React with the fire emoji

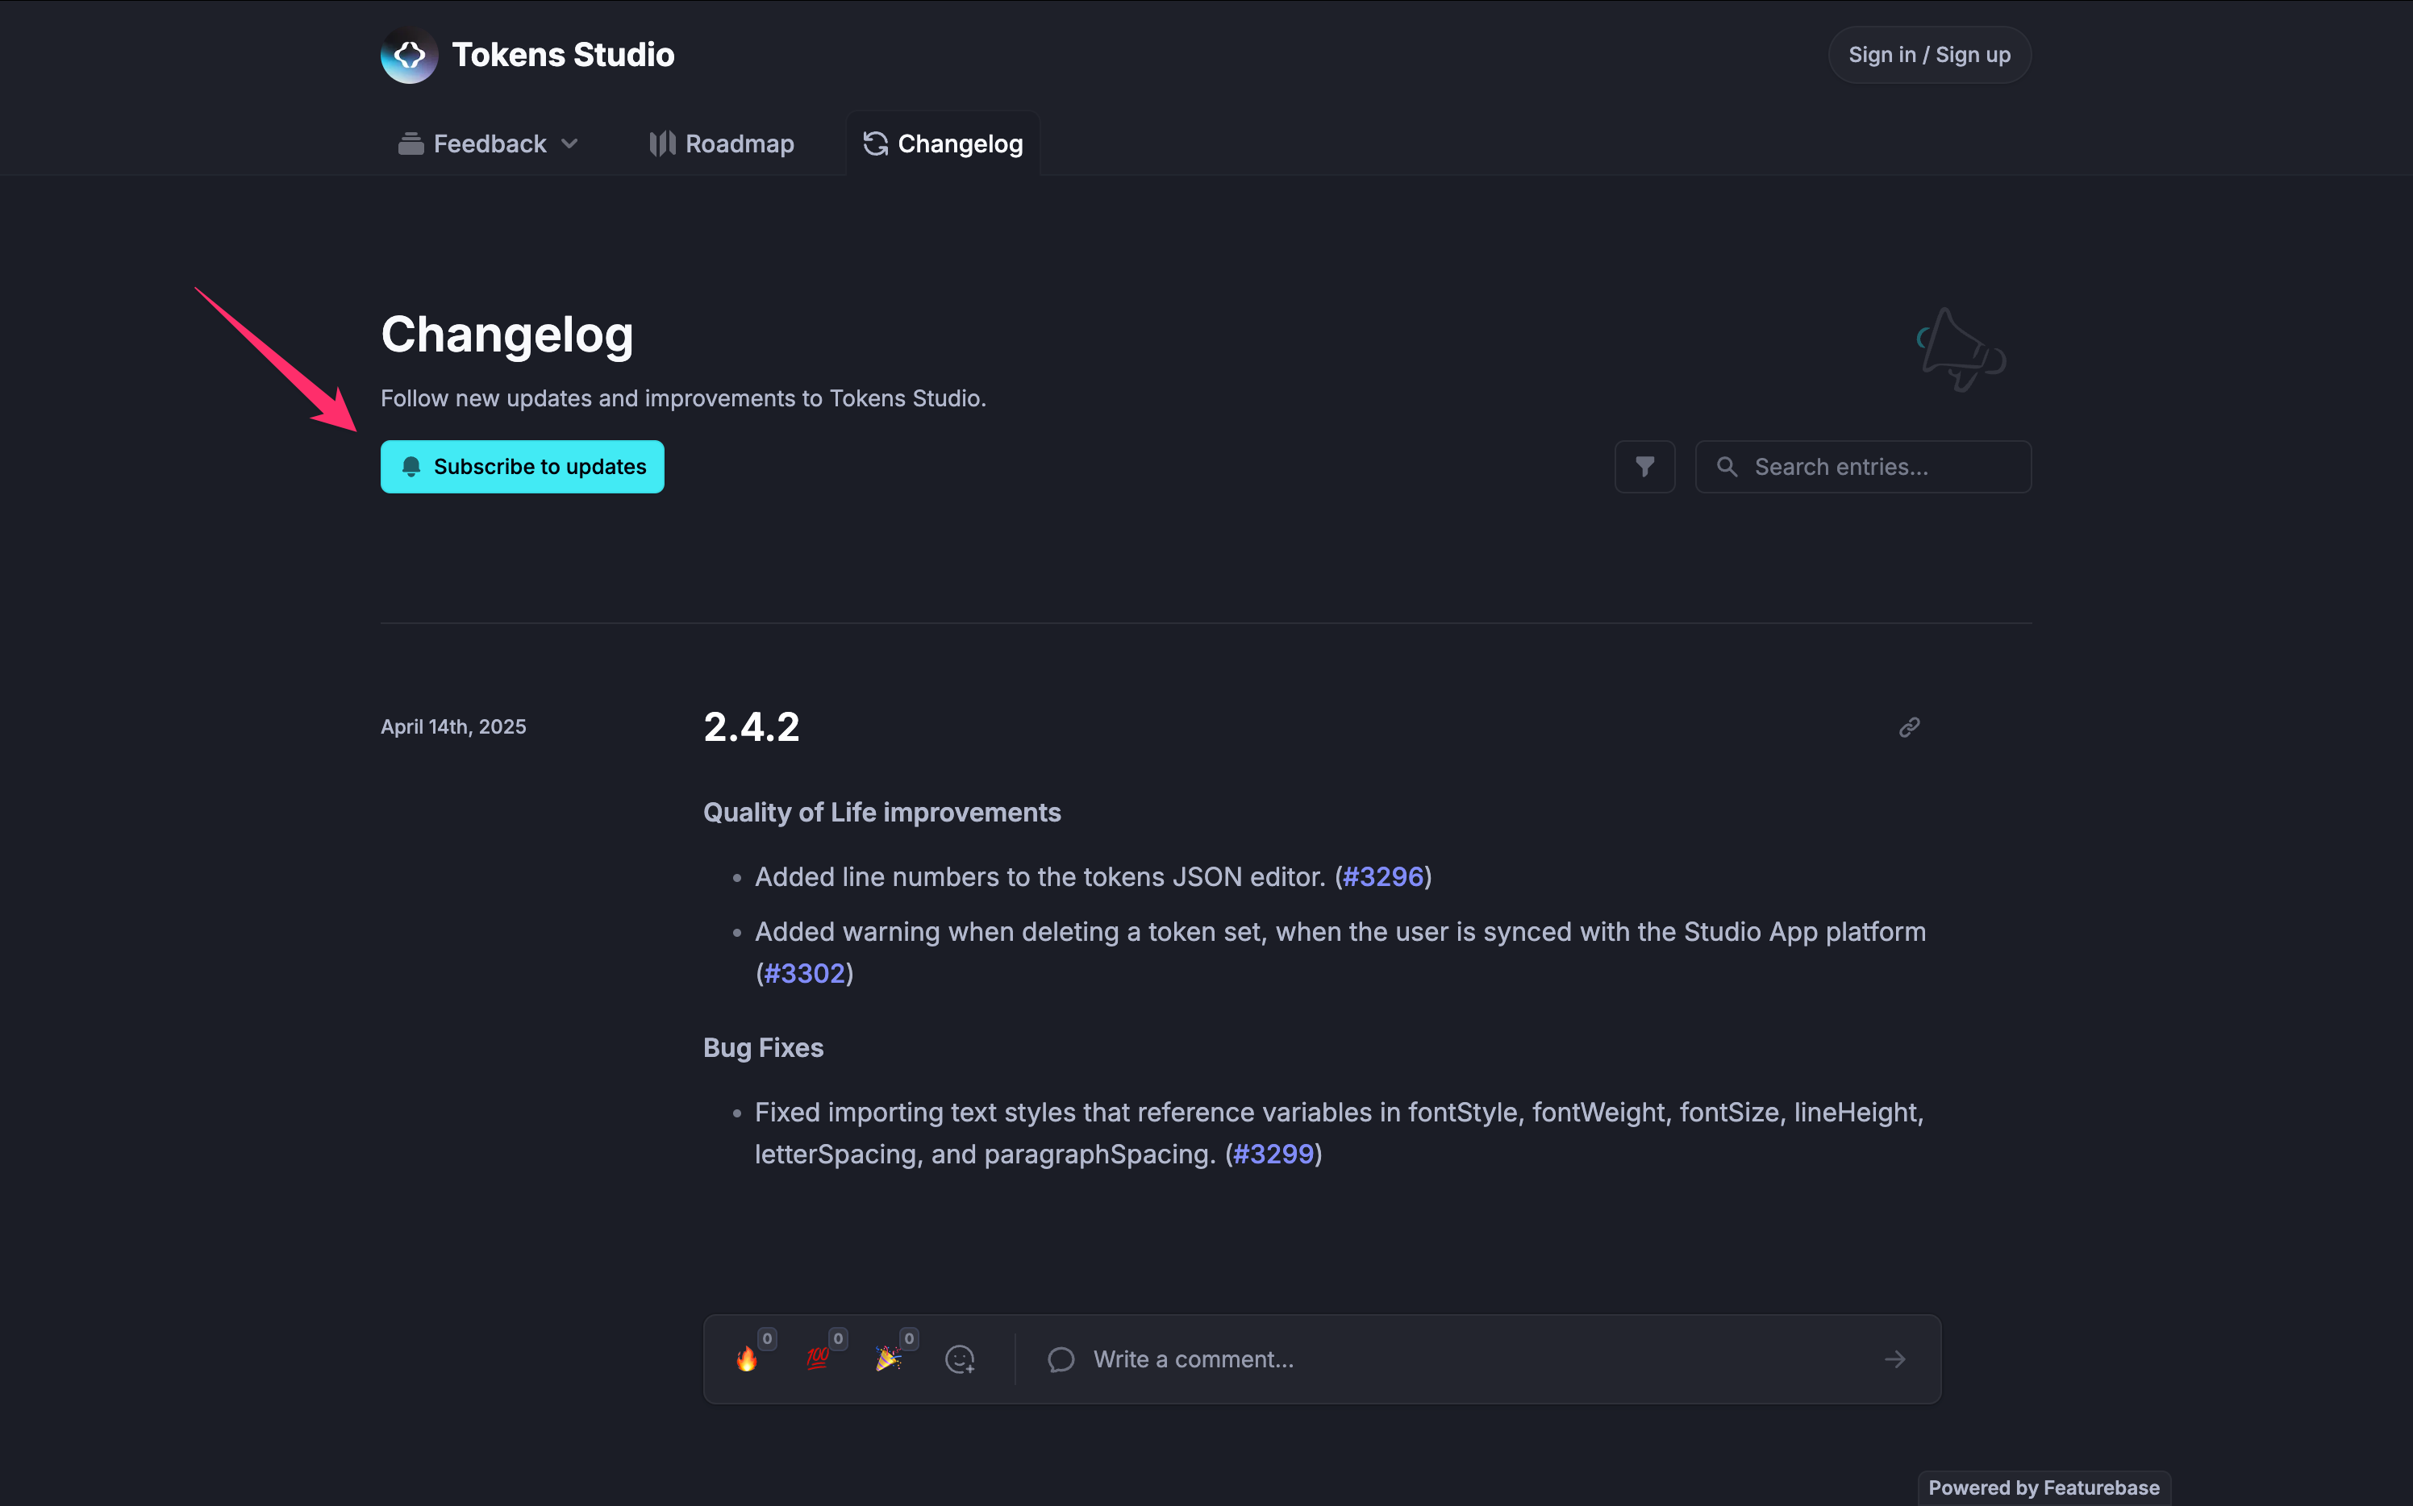point(748,1358)
